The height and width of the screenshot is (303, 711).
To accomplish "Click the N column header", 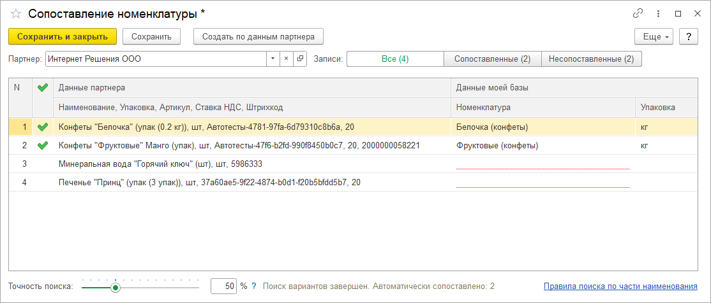I will (x=20, y=97).
